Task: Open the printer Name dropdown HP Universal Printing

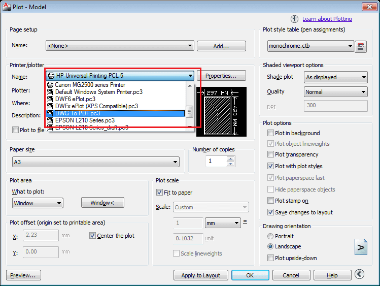Action: click(120, 76)
